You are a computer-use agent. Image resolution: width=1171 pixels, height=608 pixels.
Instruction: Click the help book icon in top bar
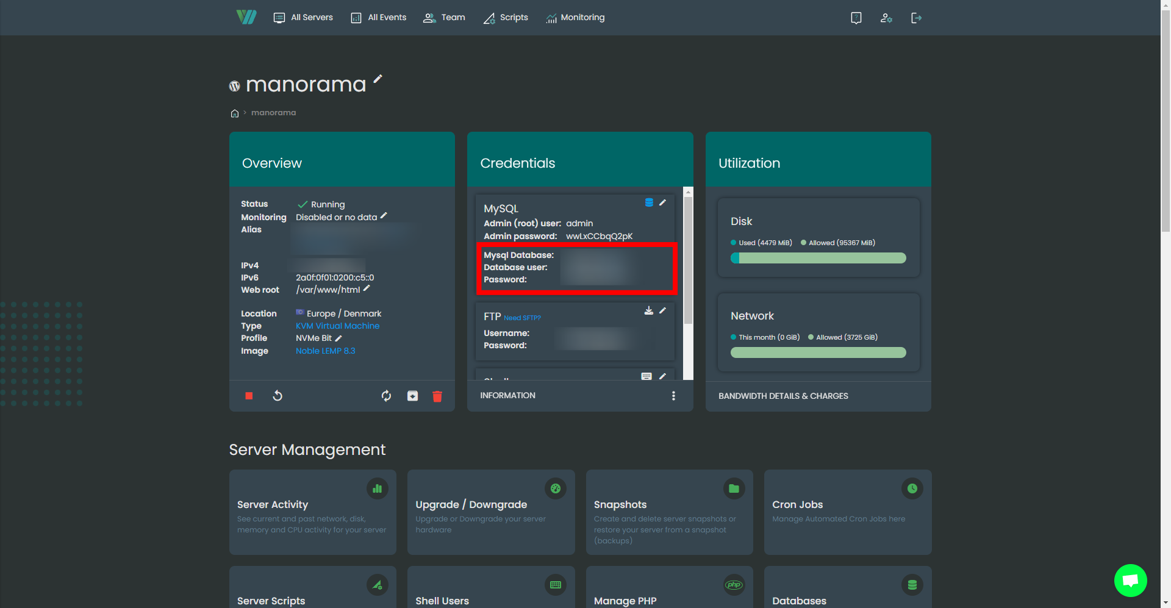856,18
